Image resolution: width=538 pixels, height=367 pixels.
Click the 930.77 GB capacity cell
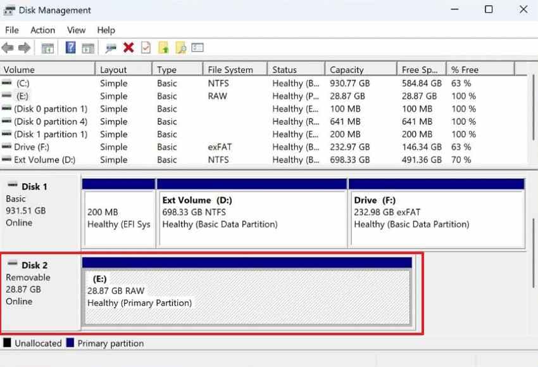pos(349,83)
